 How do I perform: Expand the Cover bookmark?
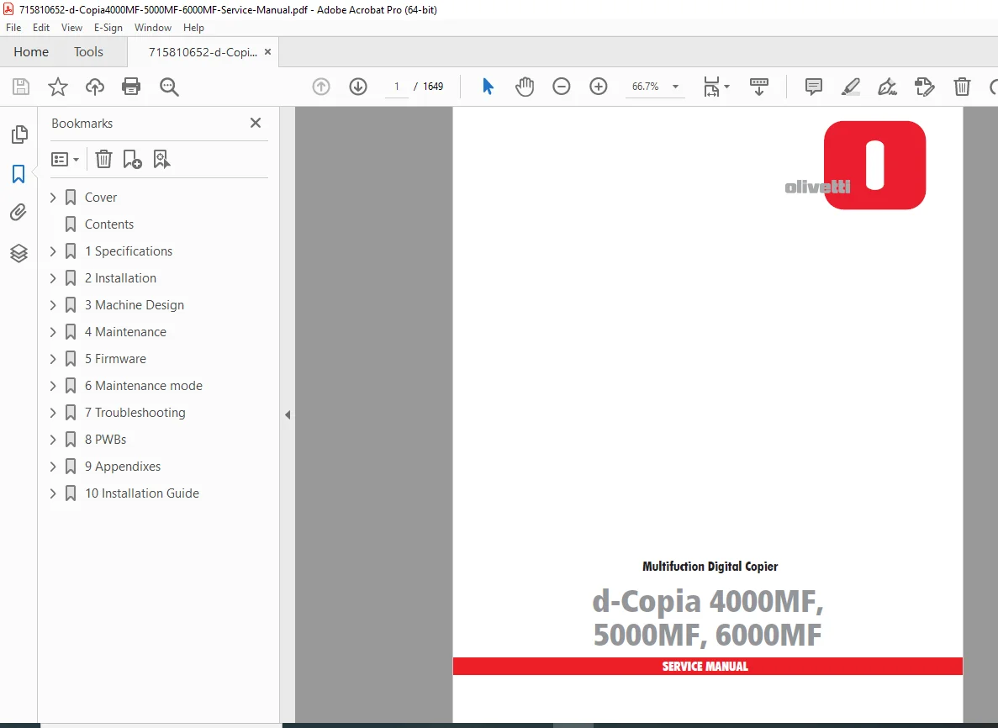(x=53, y=198)
